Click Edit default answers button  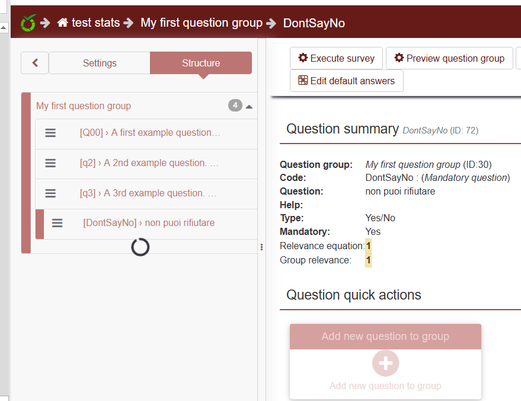point(346,81)
